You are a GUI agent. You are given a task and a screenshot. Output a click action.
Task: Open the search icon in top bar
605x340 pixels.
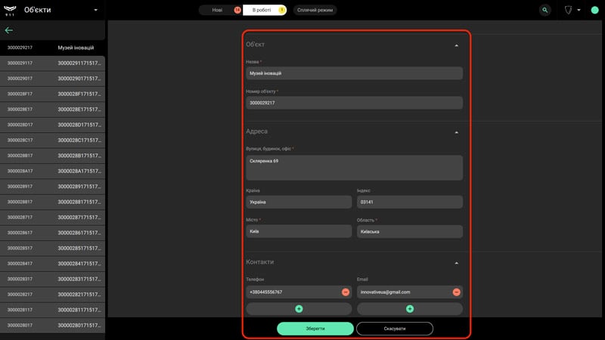[x=544, y=10]
